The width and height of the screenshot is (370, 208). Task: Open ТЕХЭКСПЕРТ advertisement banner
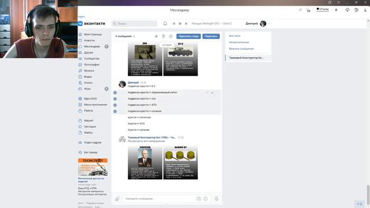tap(92, 167)
